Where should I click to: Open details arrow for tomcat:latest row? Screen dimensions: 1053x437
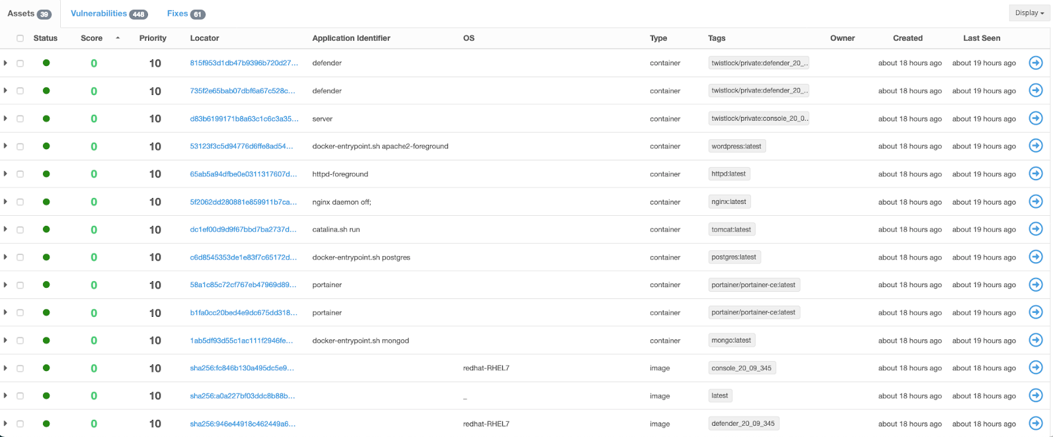click(1035, 229)
